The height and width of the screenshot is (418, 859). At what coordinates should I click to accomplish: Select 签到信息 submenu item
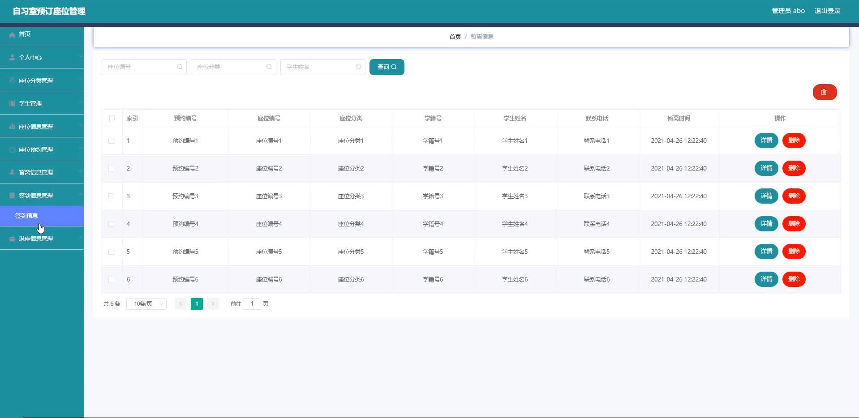[x=42, y=216]
